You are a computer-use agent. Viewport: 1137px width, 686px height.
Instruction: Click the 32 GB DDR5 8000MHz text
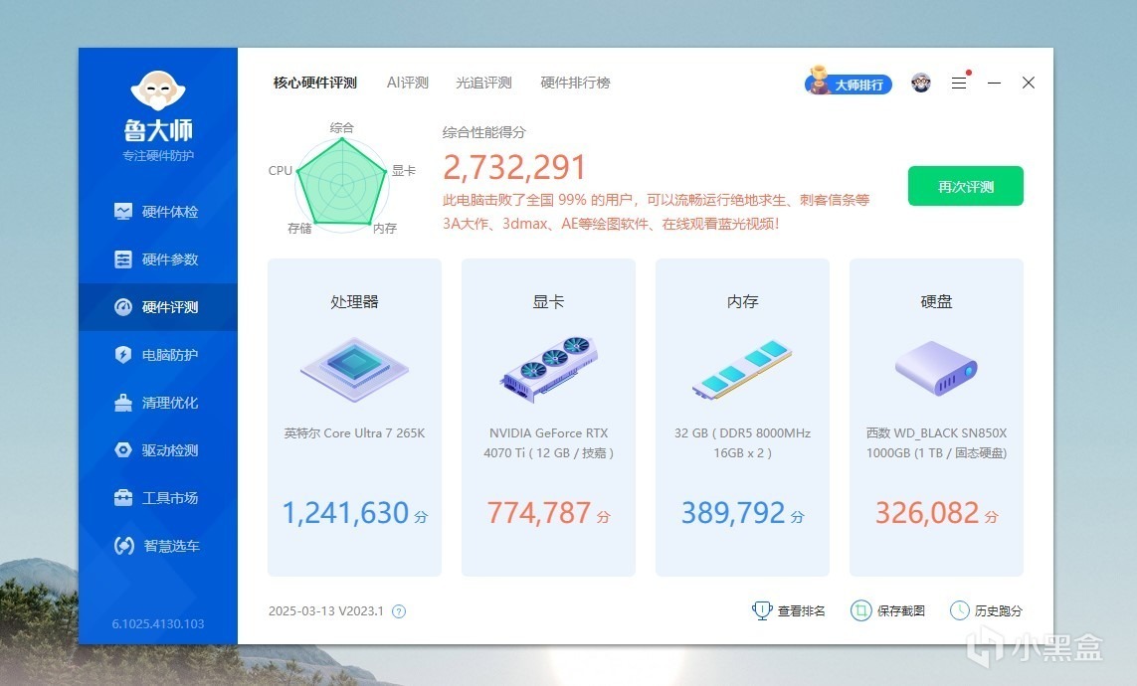(742, 442)
